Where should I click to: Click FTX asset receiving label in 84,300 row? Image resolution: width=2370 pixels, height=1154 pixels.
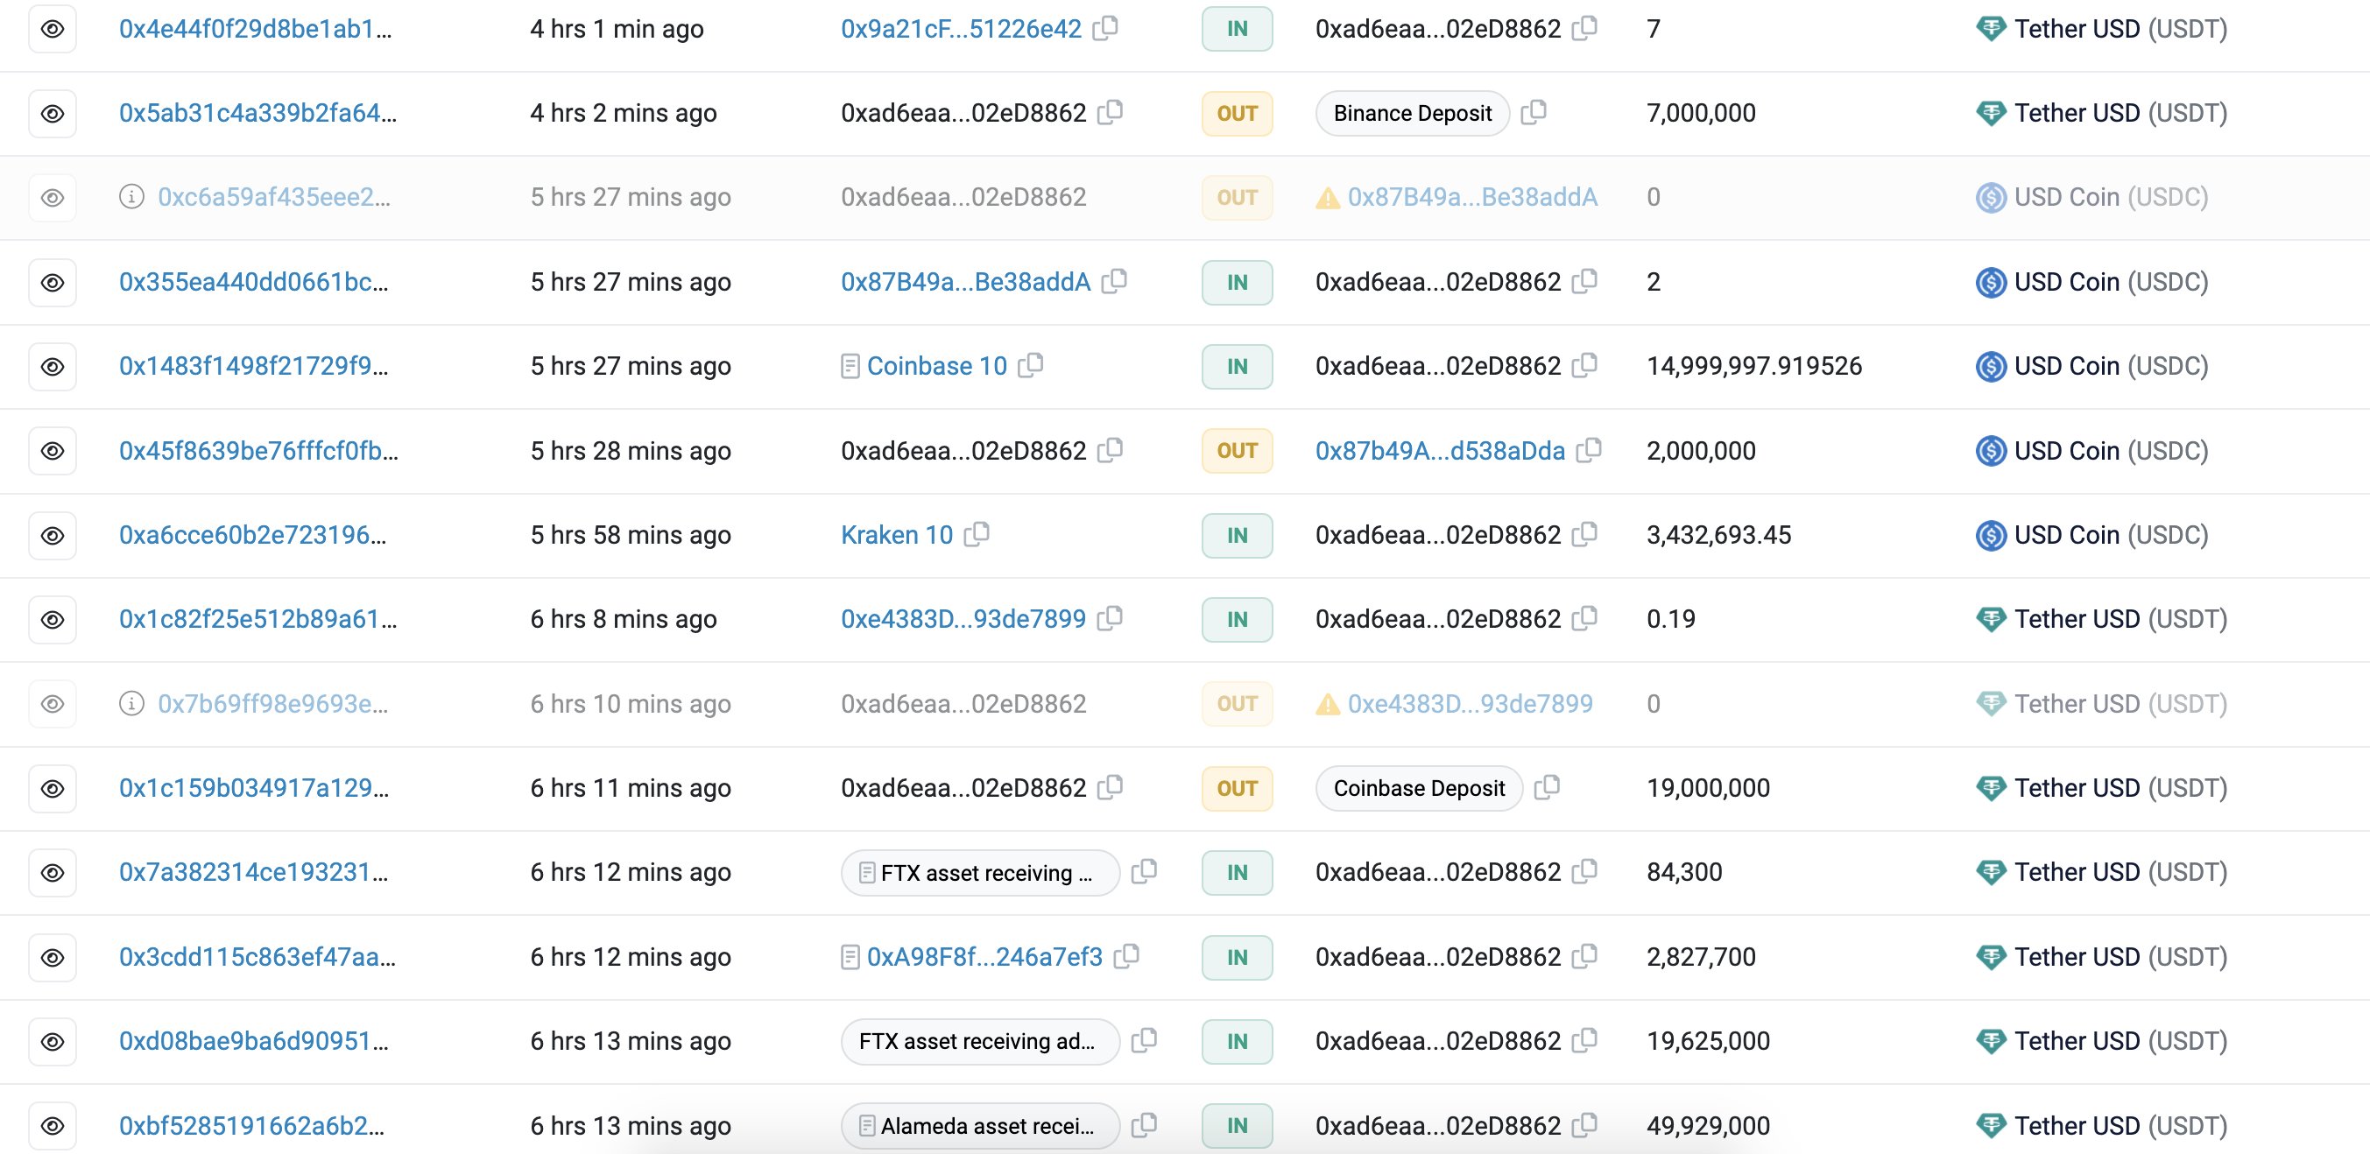(980, 873)
